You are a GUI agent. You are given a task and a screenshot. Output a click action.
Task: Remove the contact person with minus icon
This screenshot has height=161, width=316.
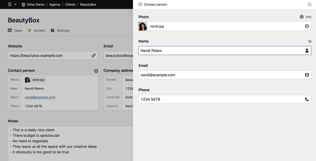point(96,71)
